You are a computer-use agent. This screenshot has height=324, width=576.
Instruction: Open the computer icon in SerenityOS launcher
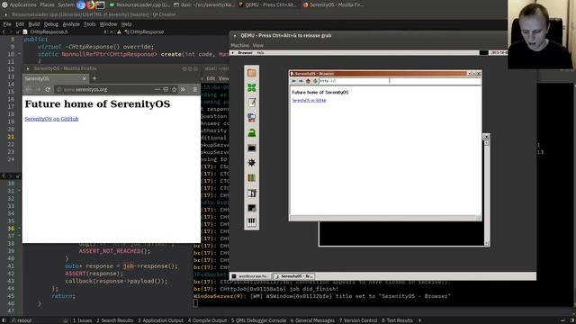[252, 118]
